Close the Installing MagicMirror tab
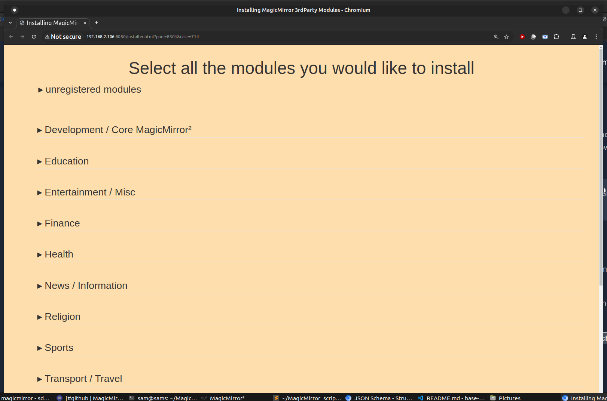Viewport: 607px width, 401px height. click(x=85, y=23)
